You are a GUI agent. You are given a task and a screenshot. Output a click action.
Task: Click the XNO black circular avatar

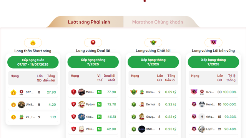142,129
